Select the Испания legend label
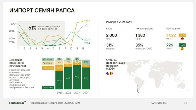 coord(48,59)
